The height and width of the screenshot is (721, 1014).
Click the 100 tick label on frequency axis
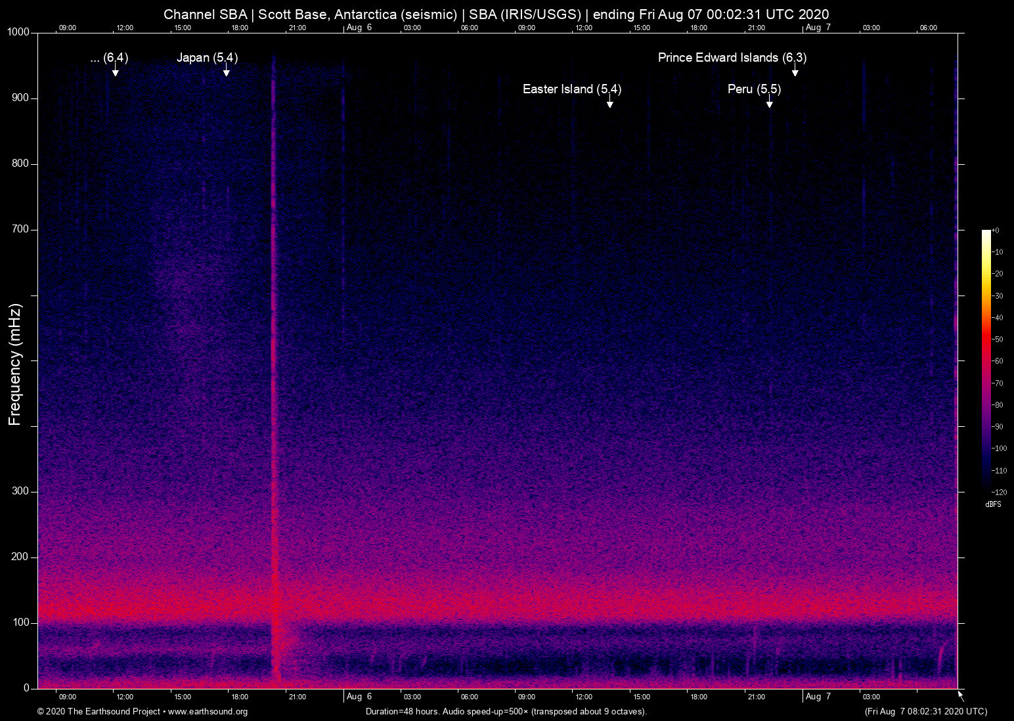click(x=21, y=623)
